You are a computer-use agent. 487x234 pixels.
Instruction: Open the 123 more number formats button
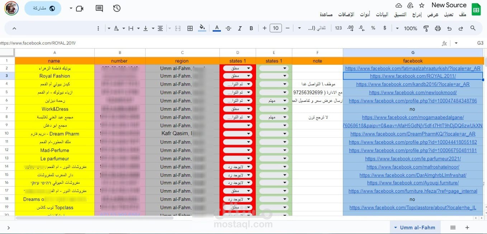pos(338,28)
